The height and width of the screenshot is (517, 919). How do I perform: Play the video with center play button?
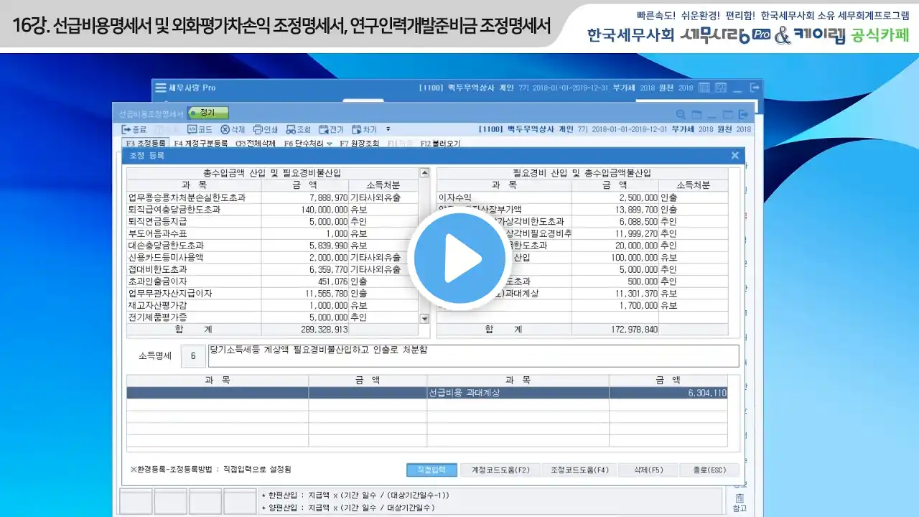459,258
